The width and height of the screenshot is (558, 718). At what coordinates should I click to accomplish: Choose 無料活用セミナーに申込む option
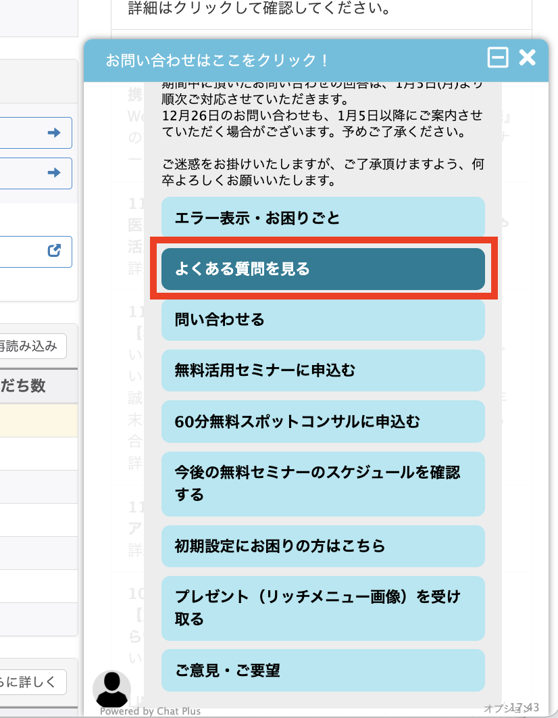pos(323,370)
